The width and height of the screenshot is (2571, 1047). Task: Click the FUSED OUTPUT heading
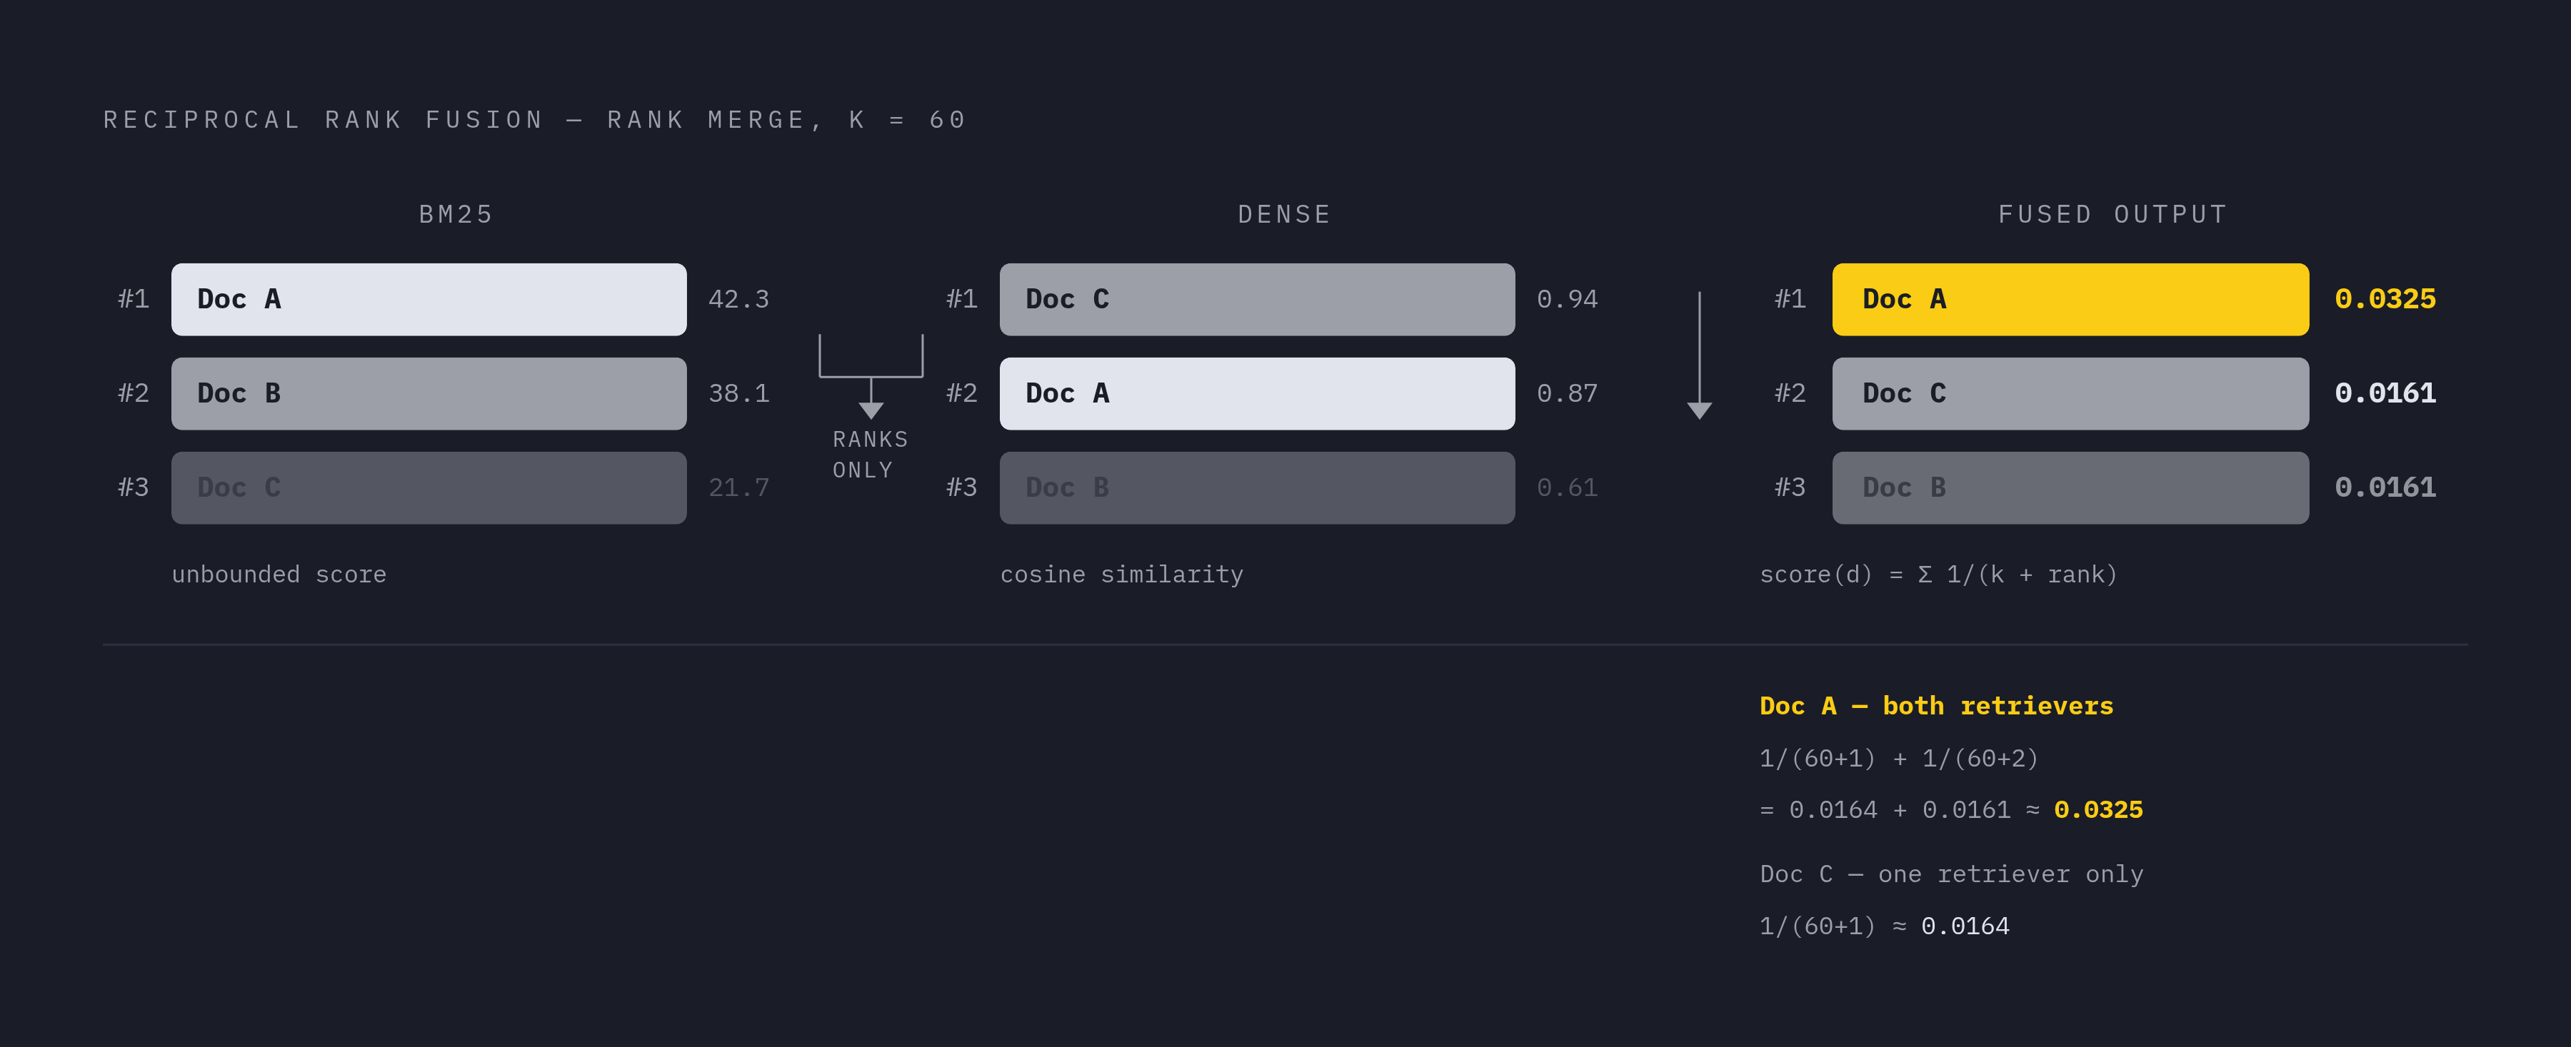tap(2112, 214)
